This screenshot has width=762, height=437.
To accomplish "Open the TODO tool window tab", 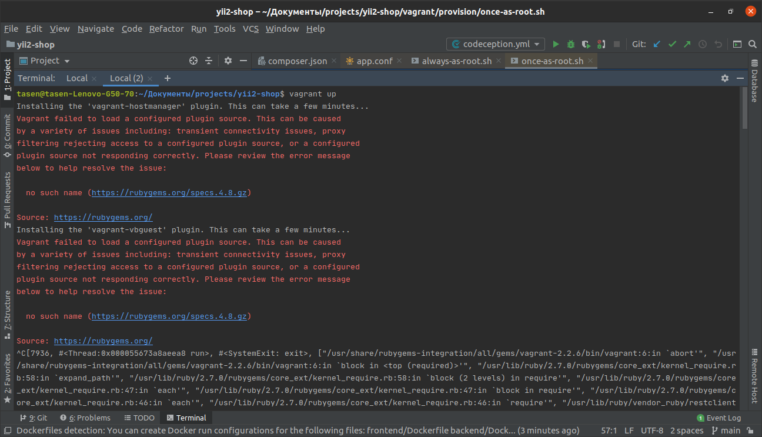I will 139,418.
